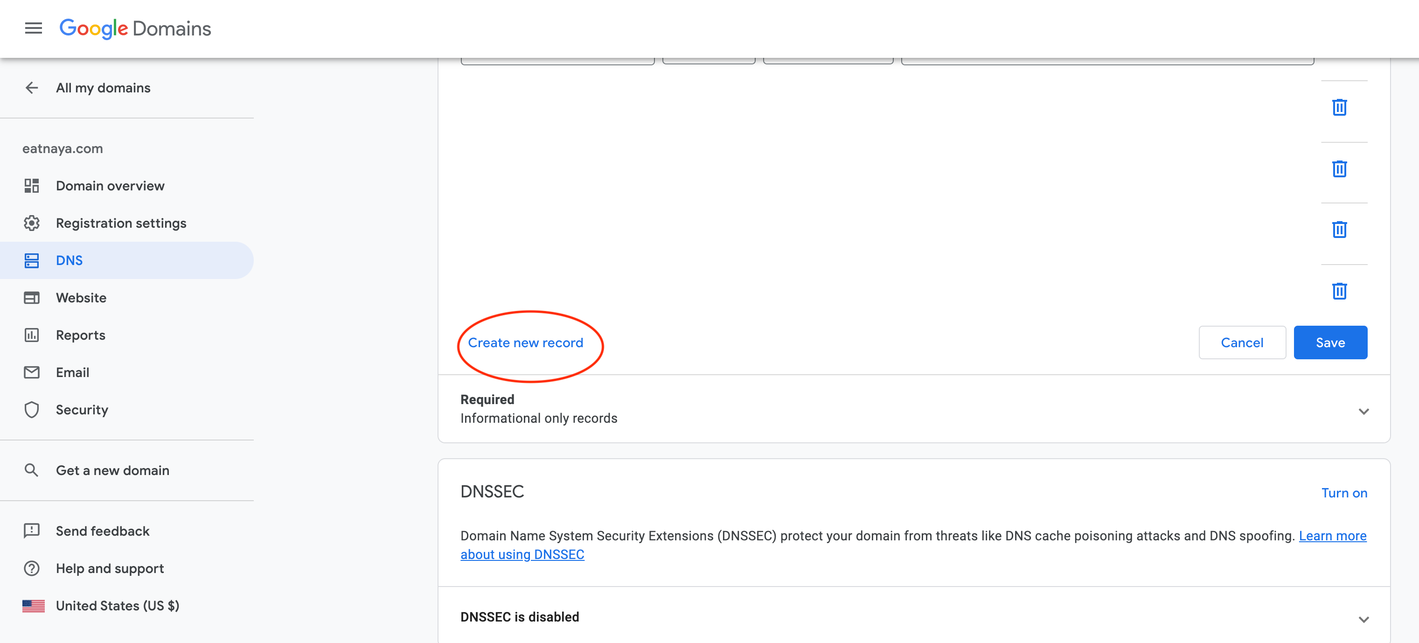This screenshot has height=643, width=1419.
Task: Click the DNSSEC heading
Action: (x=492, y=491)
